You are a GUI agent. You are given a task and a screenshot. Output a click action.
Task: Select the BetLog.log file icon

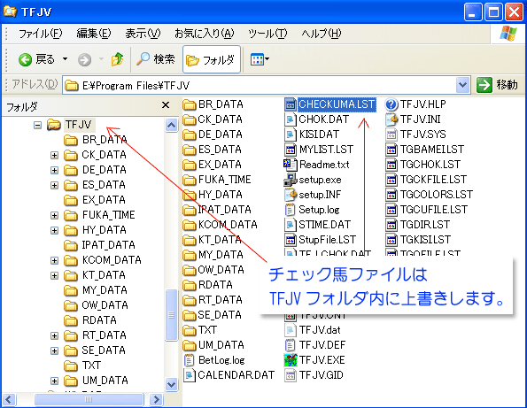point(190,360)
